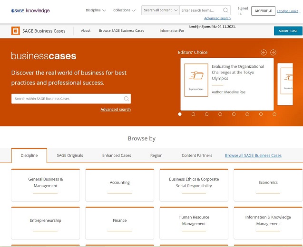Open Advanced search link under top search
Viewport: 303px width, 247px height.
point(217,18)
